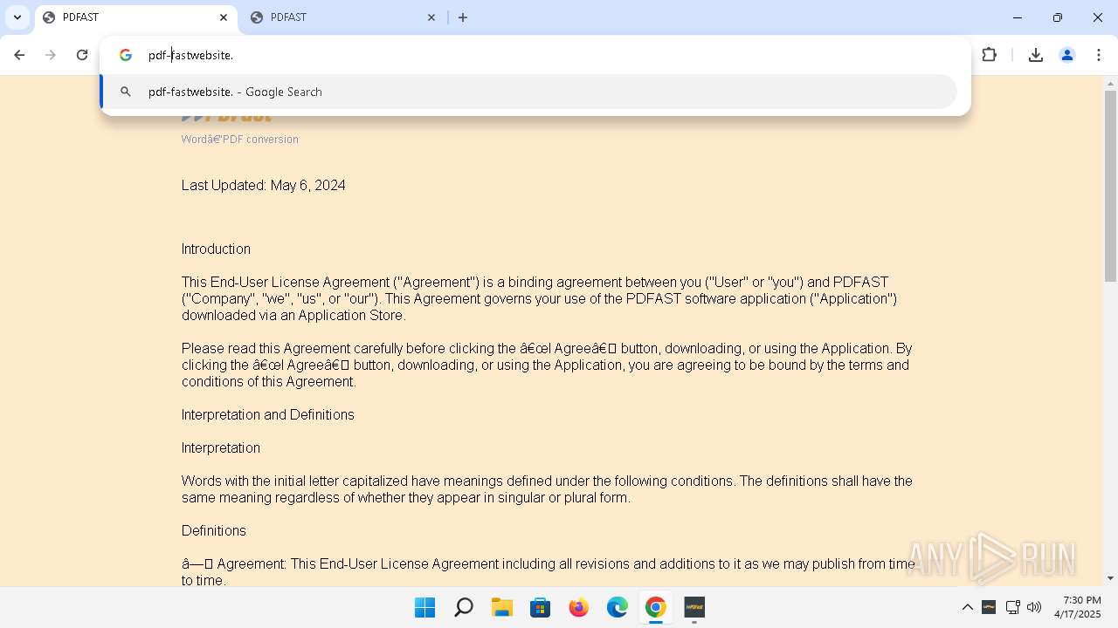Screen dimensions: 1118x628
Task: Launch Firefox from the taskbar
Action: point(579,607)
